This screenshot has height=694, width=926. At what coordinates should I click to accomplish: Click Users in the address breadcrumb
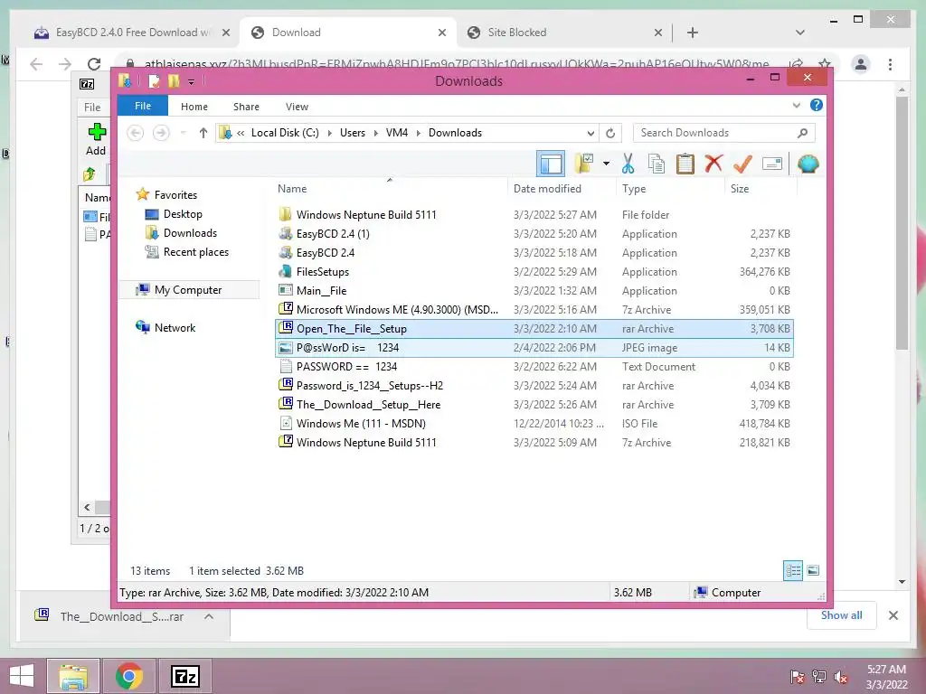point(352,133)
